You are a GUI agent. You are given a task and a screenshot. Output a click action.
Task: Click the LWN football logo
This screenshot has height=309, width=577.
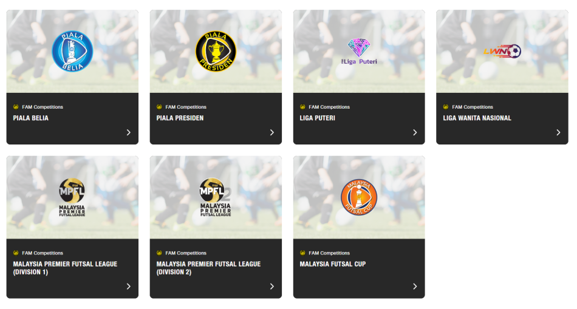pos(502,51)
